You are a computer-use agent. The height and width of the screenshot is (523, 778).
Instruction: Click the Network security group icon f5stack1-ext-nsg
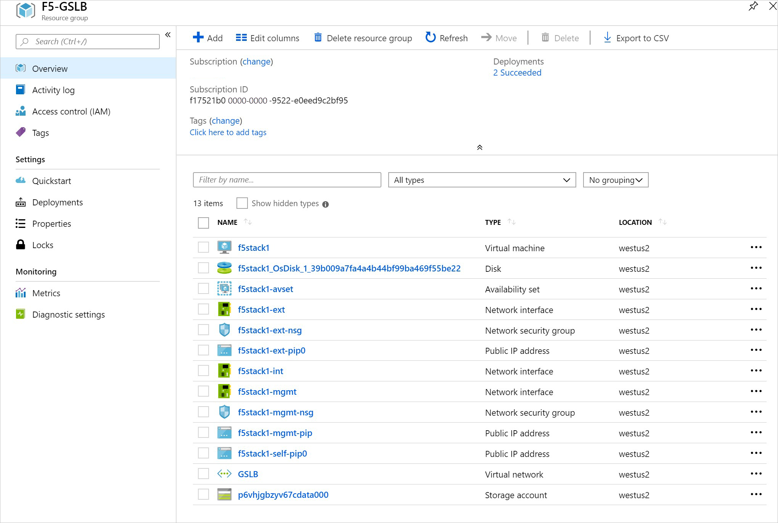[224, 330]
